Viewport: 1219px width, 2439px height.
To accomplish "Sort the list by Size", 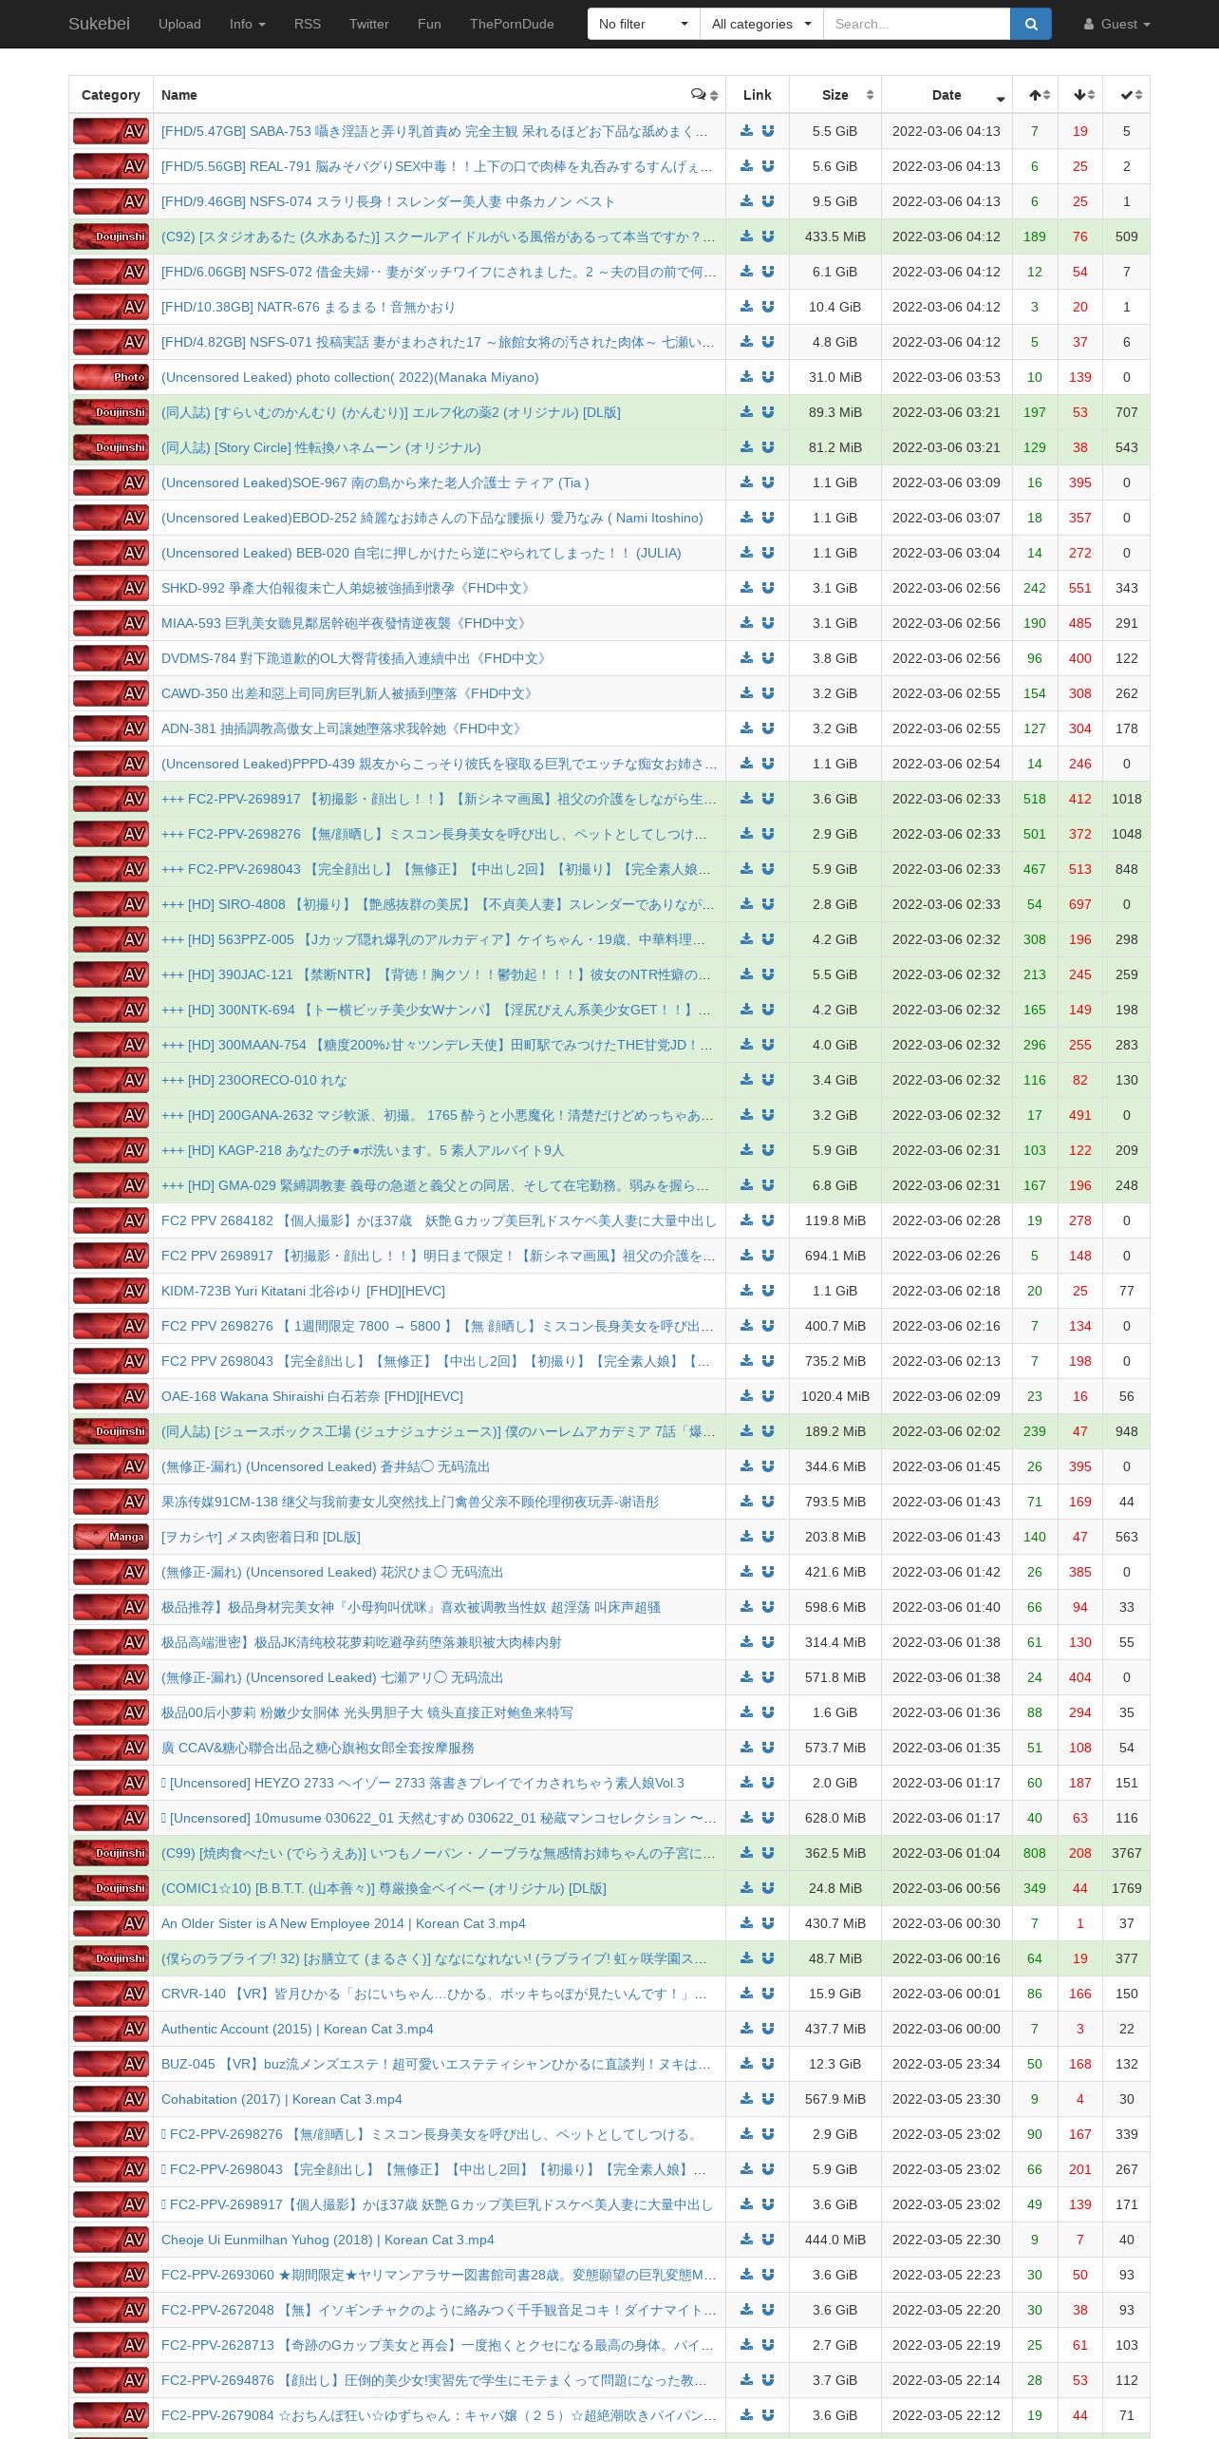I will coord(835,95).
